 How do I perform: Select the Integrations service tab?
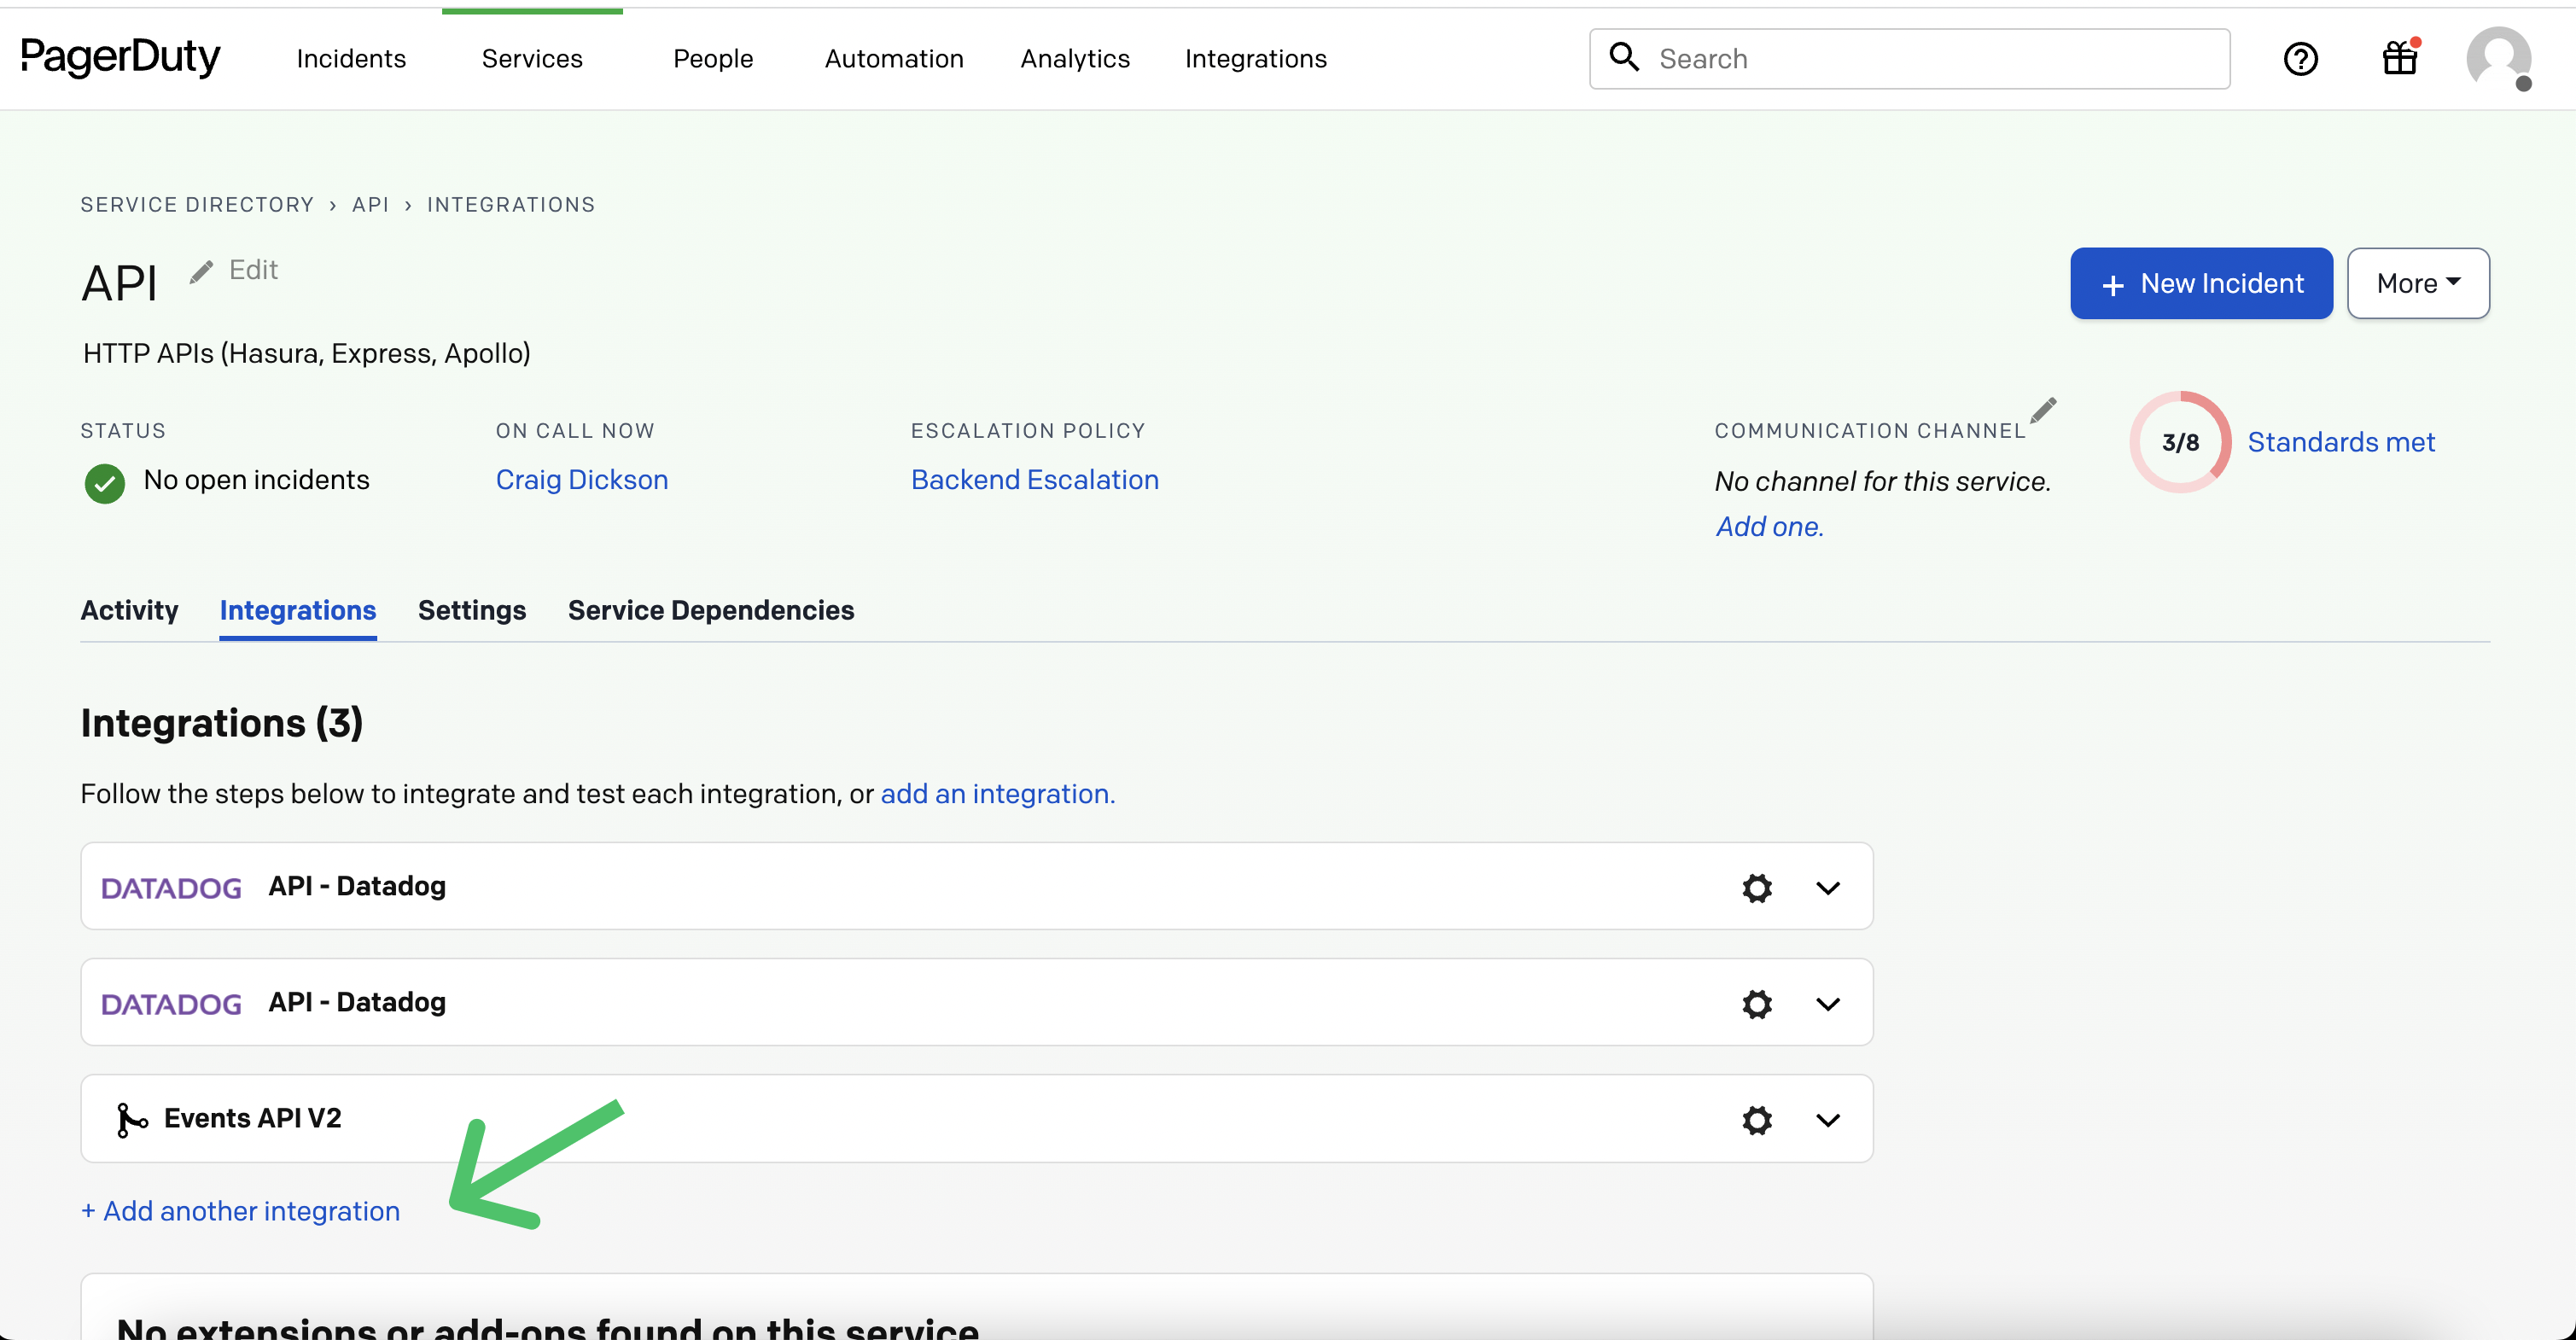[x=298, y=610]
